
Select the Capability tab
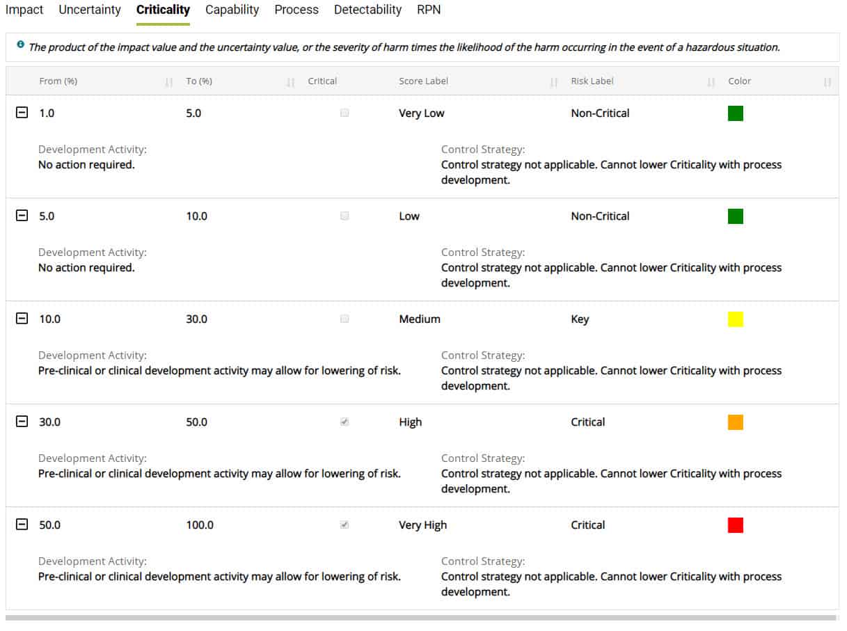click(x=232, y=10)
